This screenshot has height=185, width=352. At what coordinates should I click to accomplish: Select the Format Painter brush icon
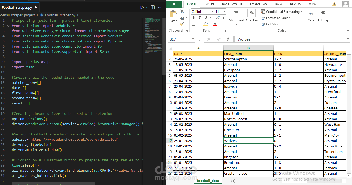[x=182, y=24]
